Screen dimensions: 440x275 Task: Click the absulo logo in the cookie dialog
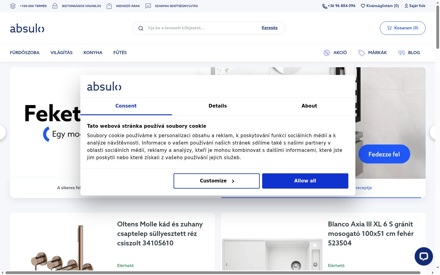tap(104, 86)
